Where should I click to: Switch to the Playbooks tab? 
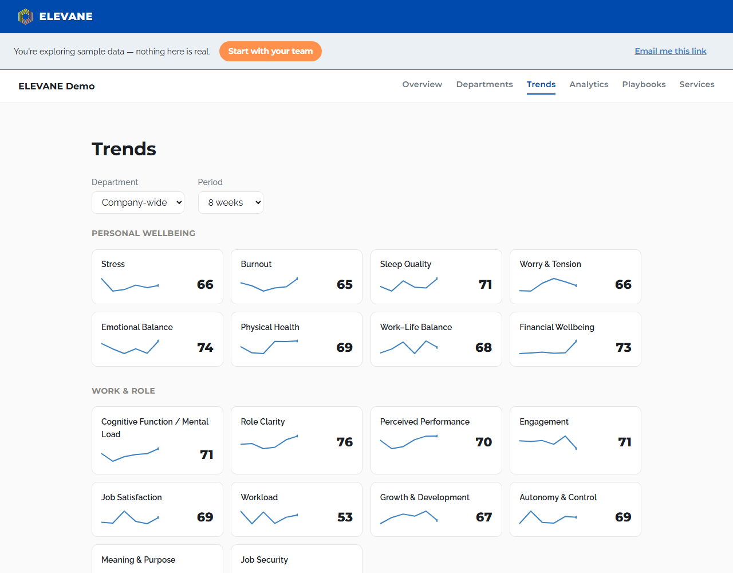(644, 84)
